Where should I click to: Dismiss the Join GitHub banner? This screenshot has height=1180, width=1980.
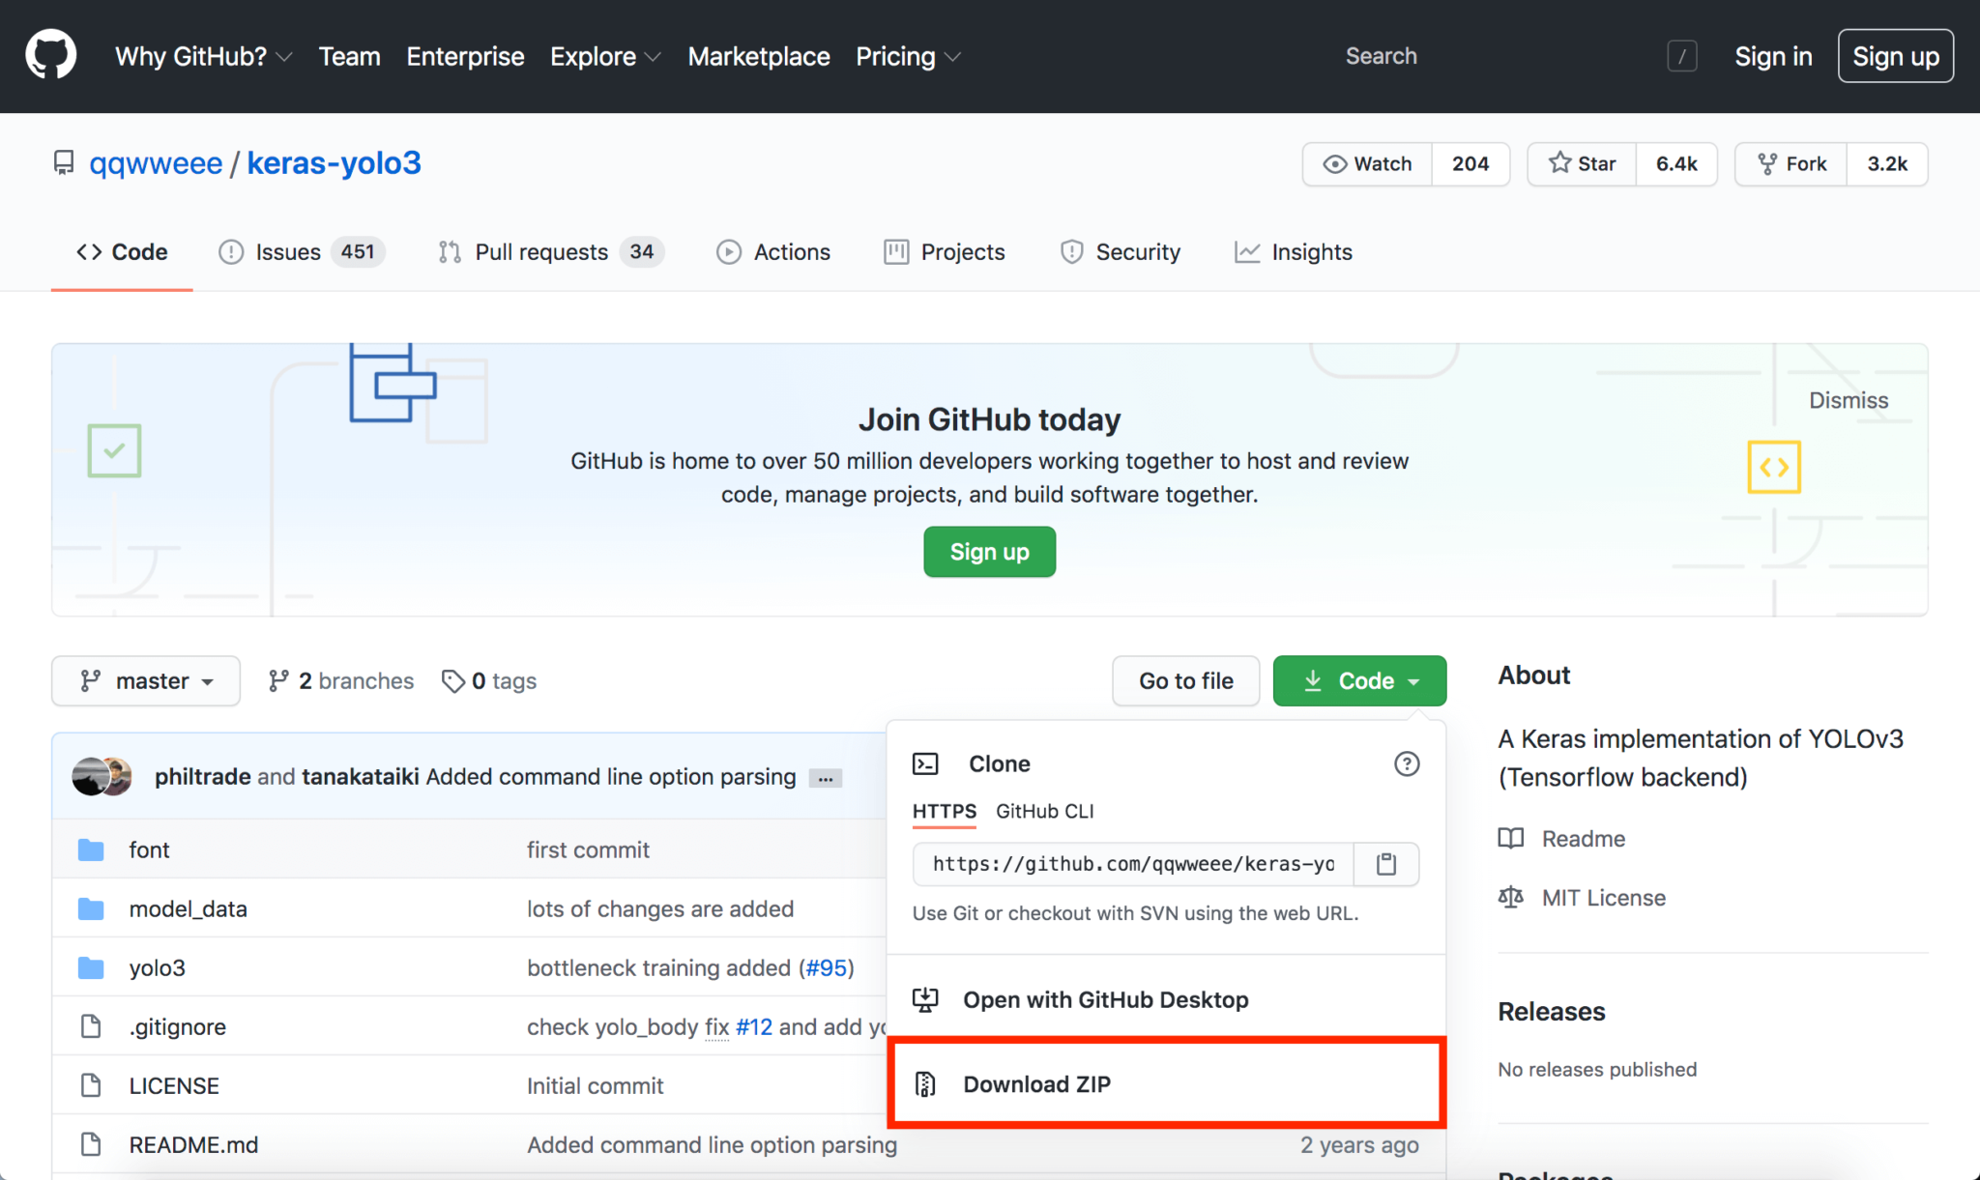pos(1848,400)
